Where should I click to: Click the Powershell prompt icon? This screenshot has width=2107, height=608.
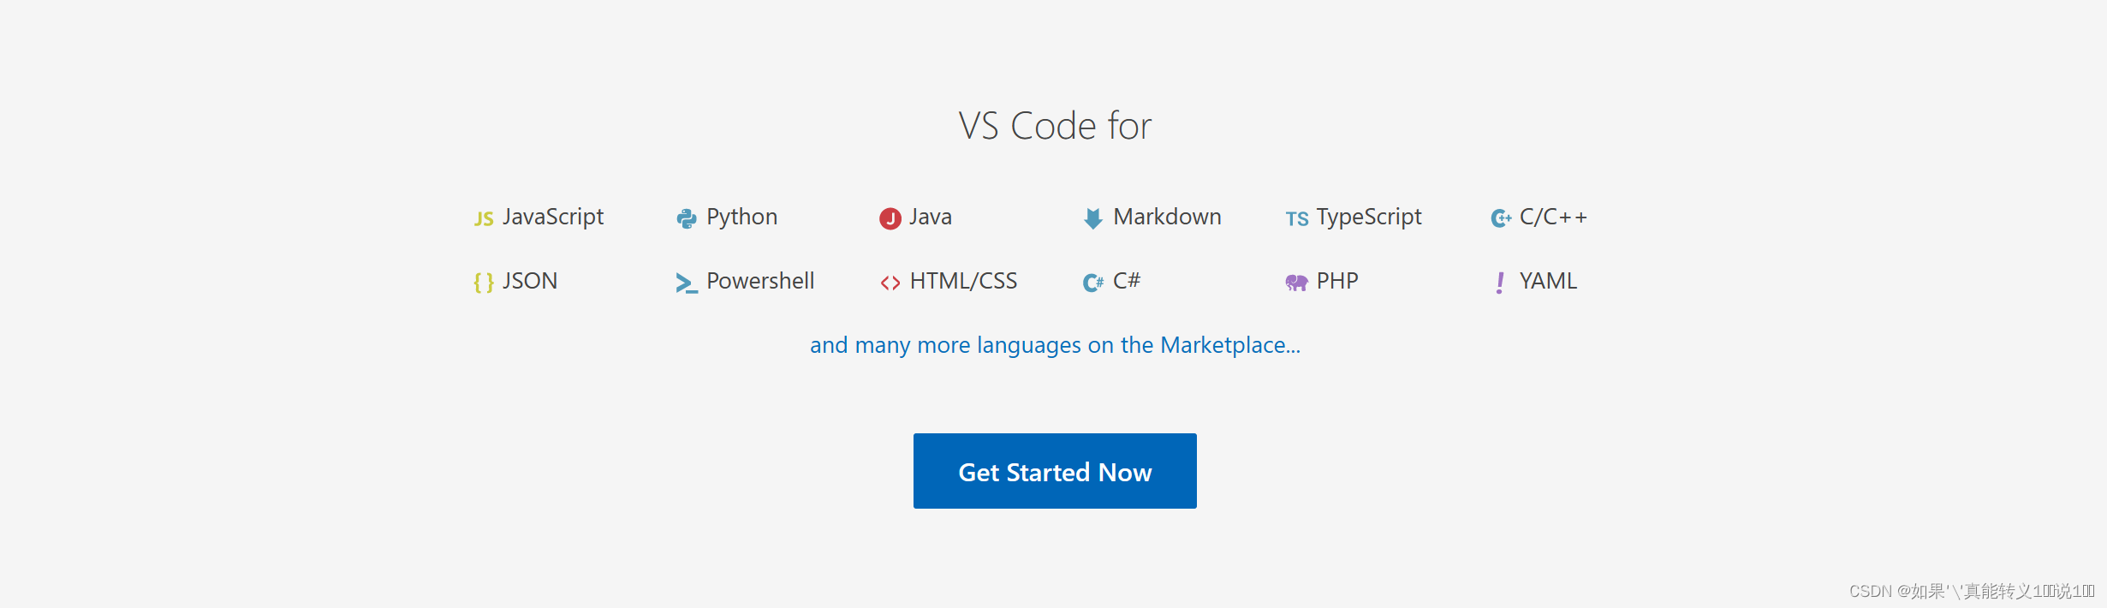click(687, 283)
